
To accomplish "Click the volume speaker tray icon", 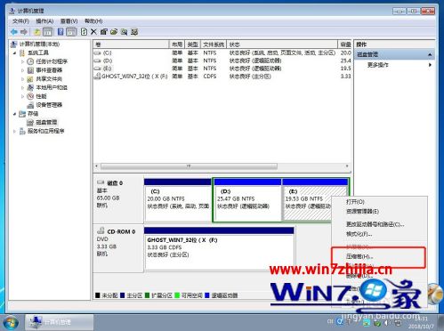I will point(386,322).
